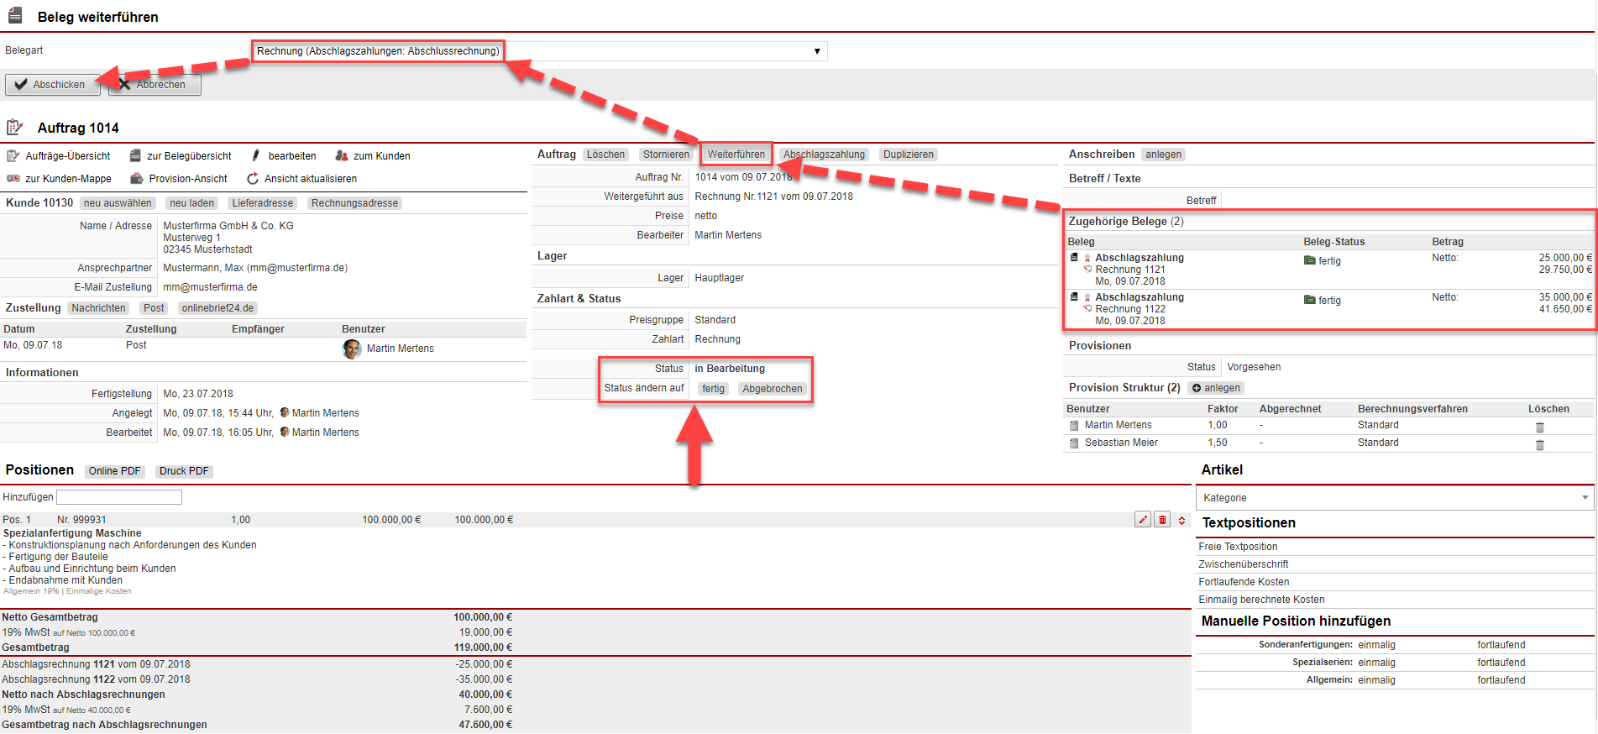
Task: Open Provision-Ansicht link
Action: tap(188, 179)
